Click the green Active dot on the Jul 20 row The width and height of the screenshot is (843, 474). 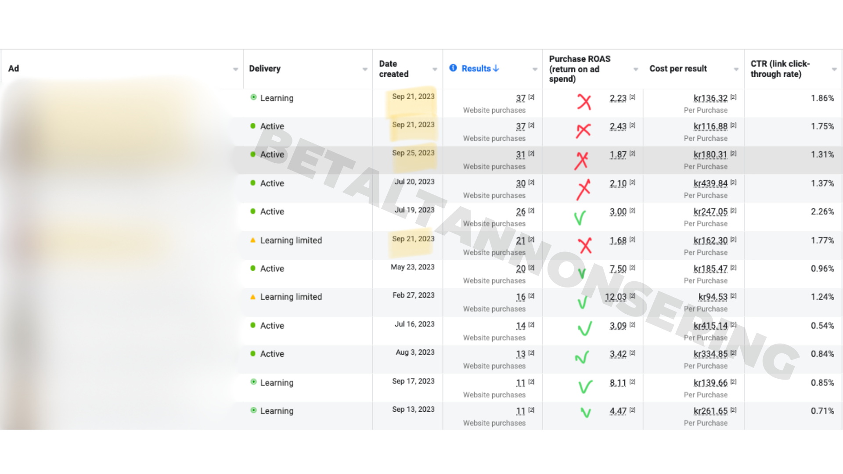(x=253, y=183)
